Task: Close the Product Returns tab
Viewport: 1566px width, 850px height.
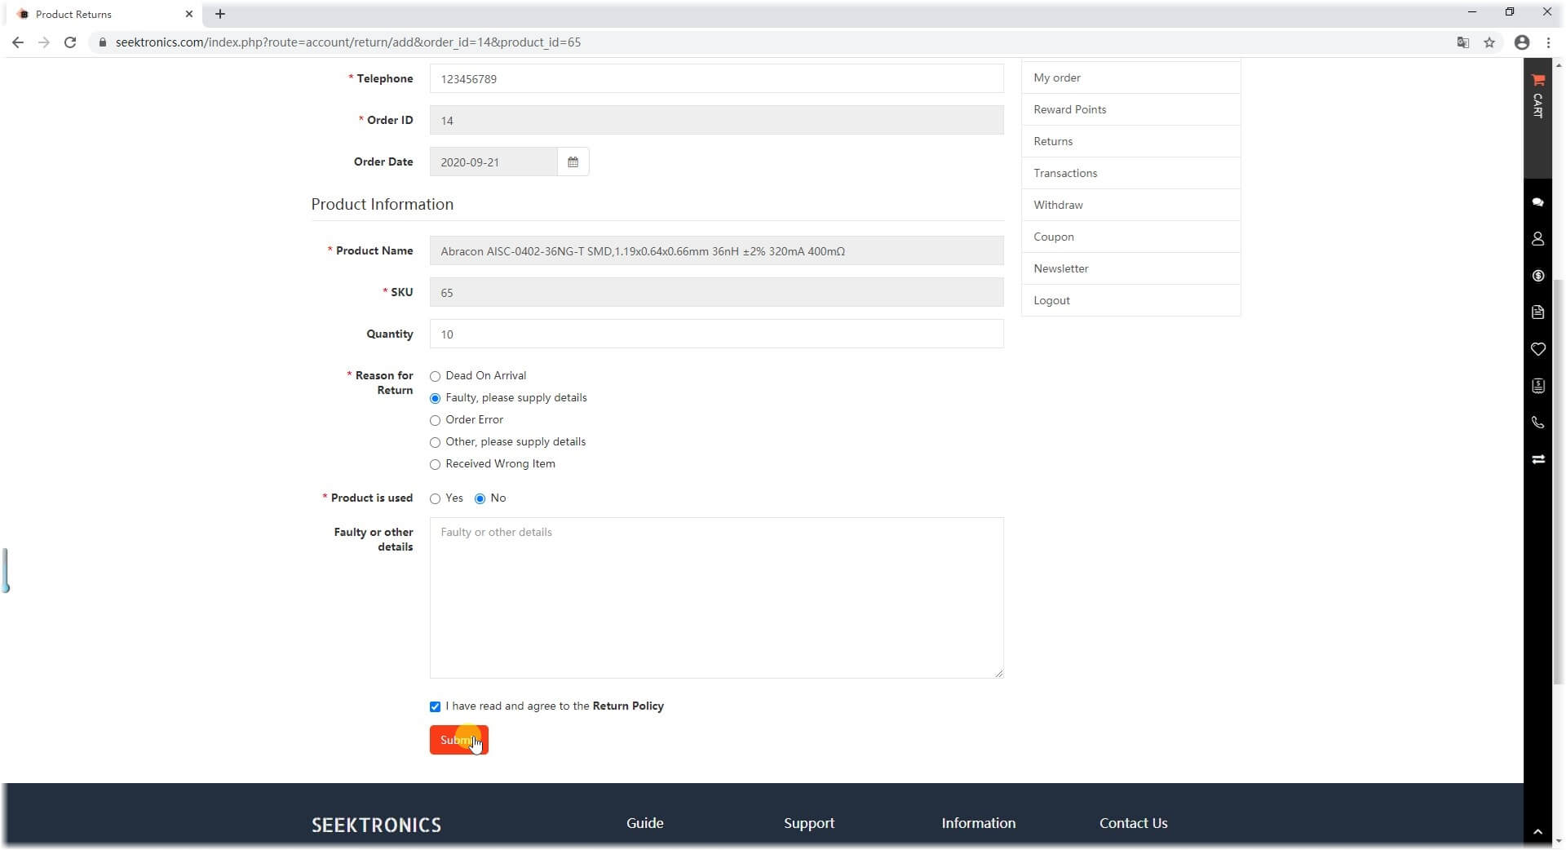Action: (x=189, y=14)
